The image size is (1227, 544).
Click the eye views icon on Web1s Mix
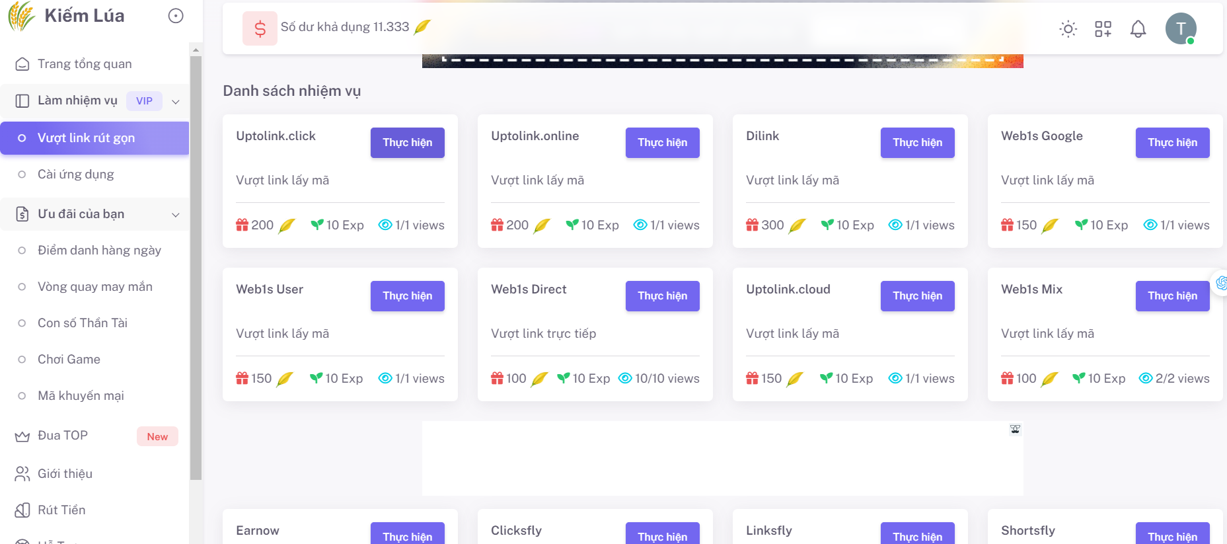pyautogui.click(x=1146, y=378)
